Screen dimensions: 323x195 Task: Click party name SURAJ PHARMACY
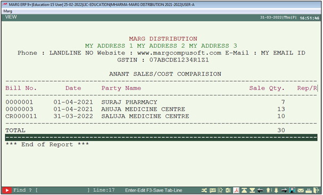[129, 102]
